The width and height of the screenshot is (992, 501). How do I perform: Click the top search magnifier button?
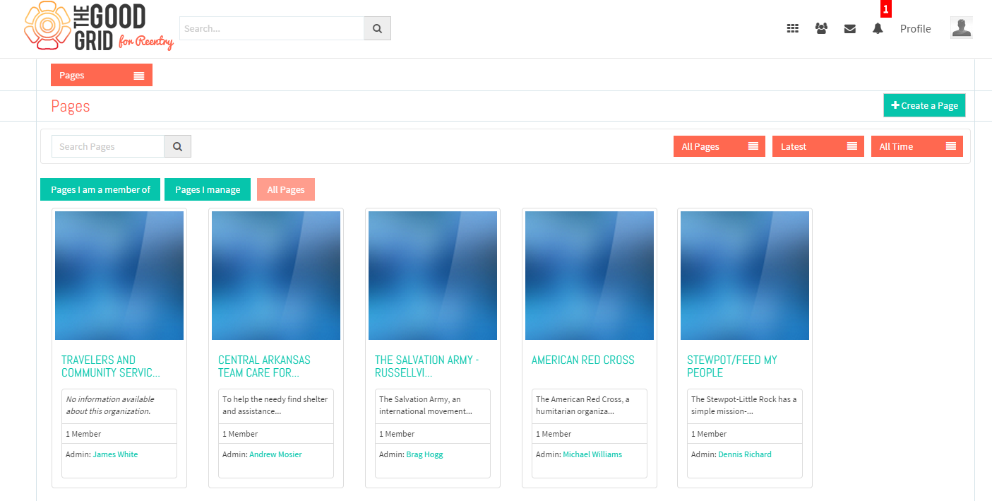point(377,28)
